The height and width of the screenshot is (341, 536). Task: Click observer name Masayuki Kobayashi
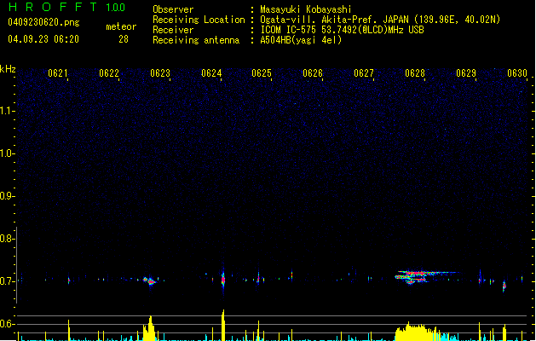point(306,9)
